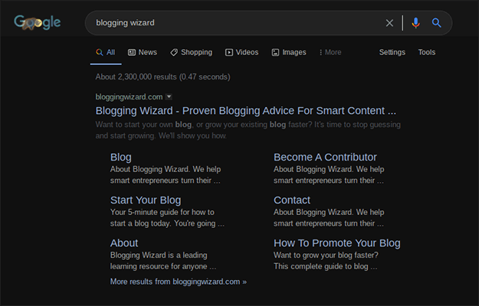This screenshot has width=479, height=306.
Task: Click the magnifying glass search icon
Action: click(x=437, y=23)
